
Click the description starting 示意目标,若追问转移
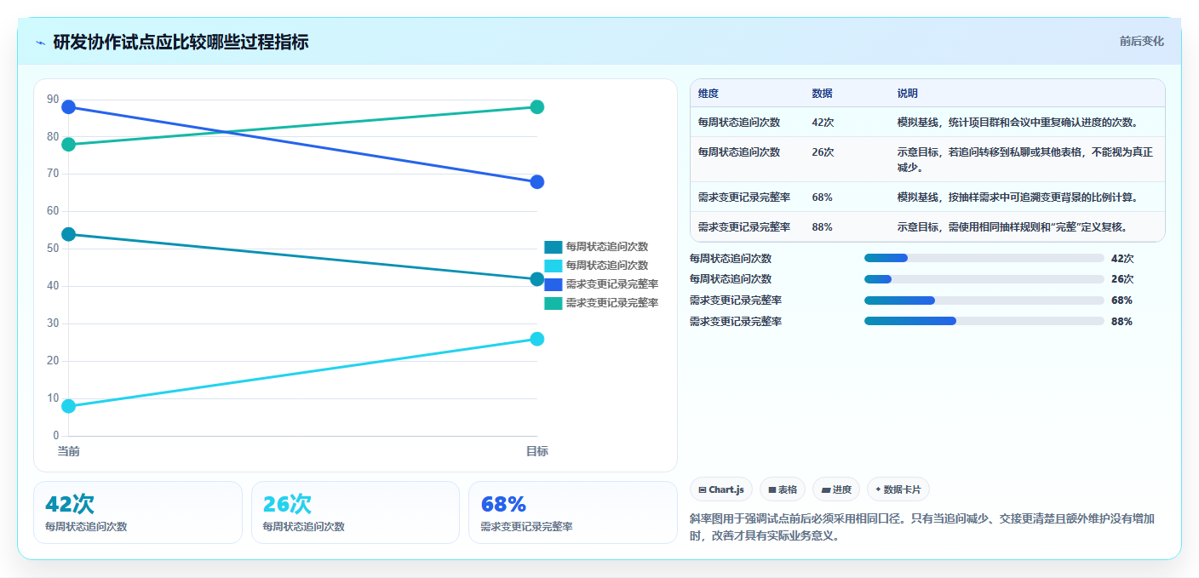tap(1025, 159)
